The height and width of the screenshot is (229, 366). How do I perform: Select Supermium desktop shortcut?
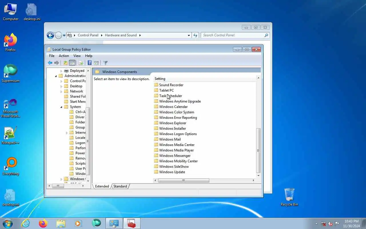click(11, 74)
